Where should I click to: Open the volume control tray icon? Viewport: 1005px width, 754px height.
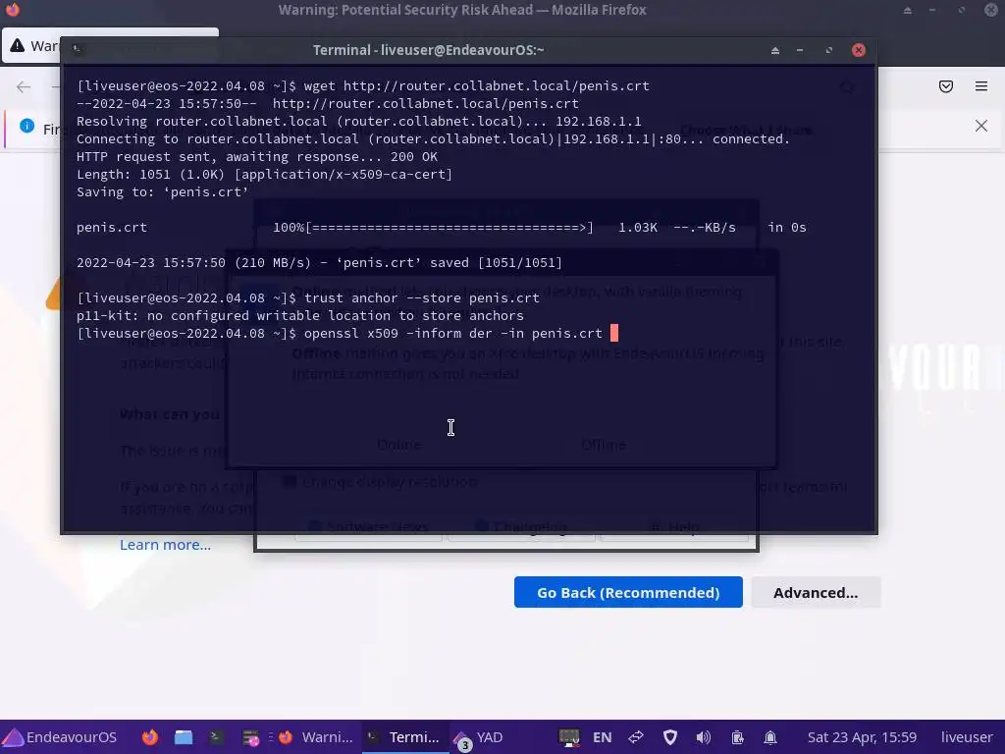point(703,737)
